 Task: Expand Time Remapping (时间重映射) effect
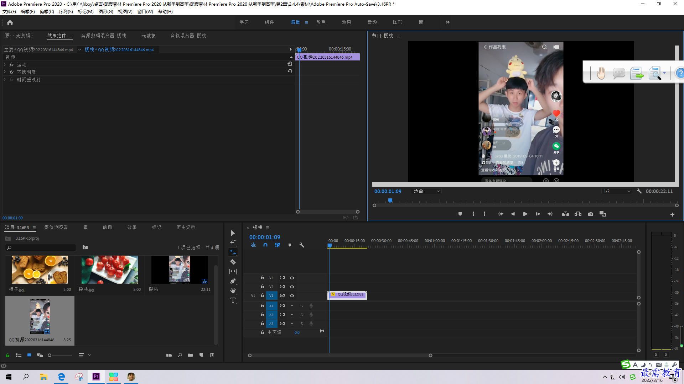pyautogui.click(x=5, y=80)
